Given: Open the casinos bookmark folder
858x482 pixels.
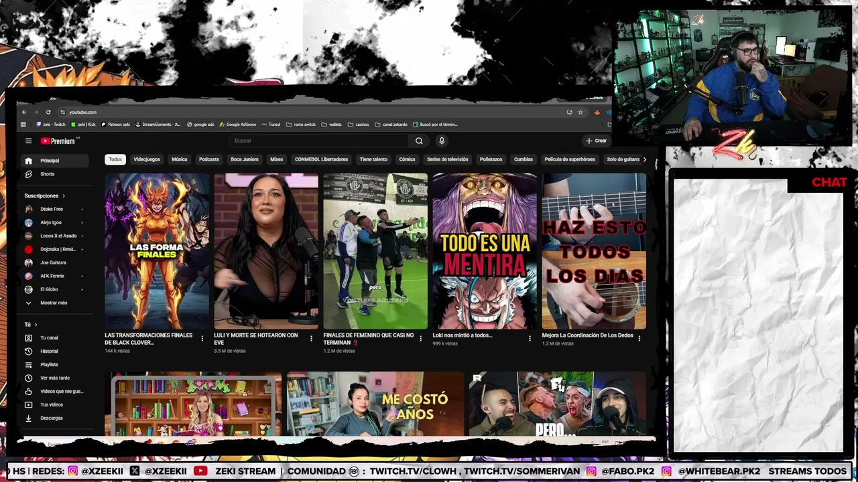Looking at the screenshot, I should coord(359,125).
